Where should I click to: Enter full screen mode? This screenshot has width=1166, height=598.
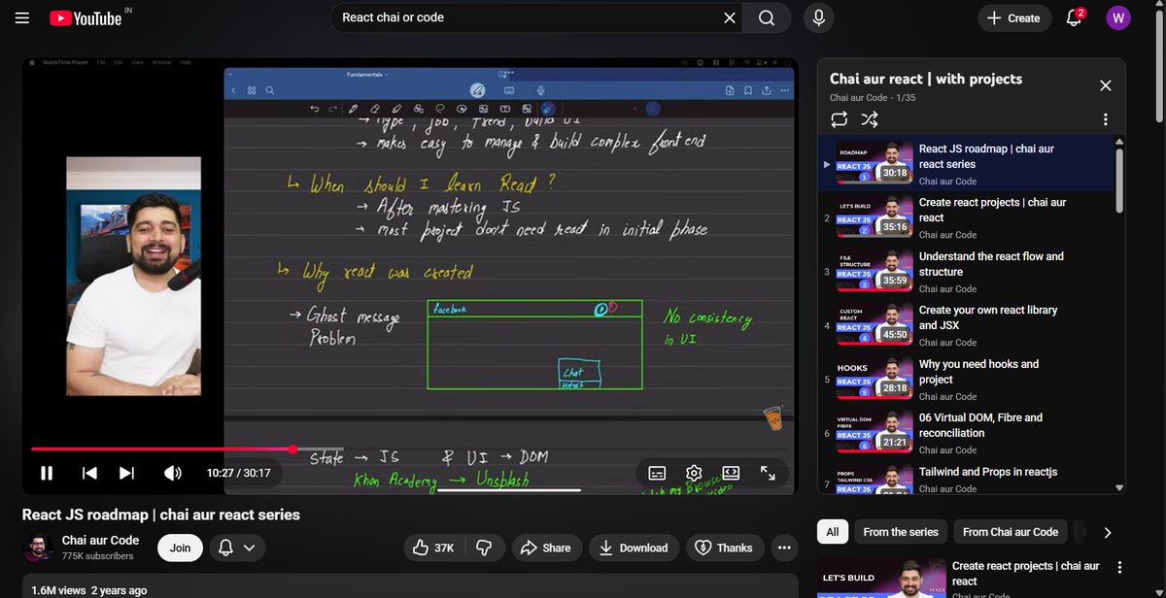768,473
